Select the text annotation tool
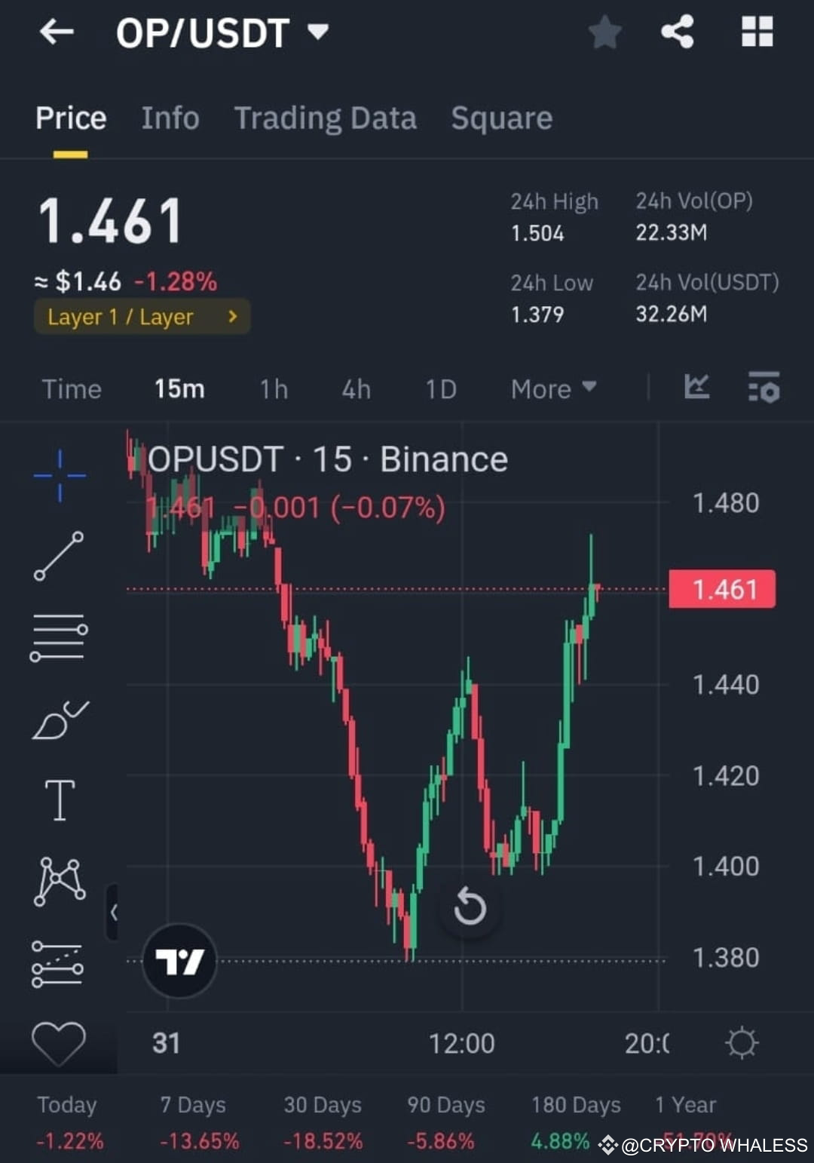 click(x=59, y=802)
